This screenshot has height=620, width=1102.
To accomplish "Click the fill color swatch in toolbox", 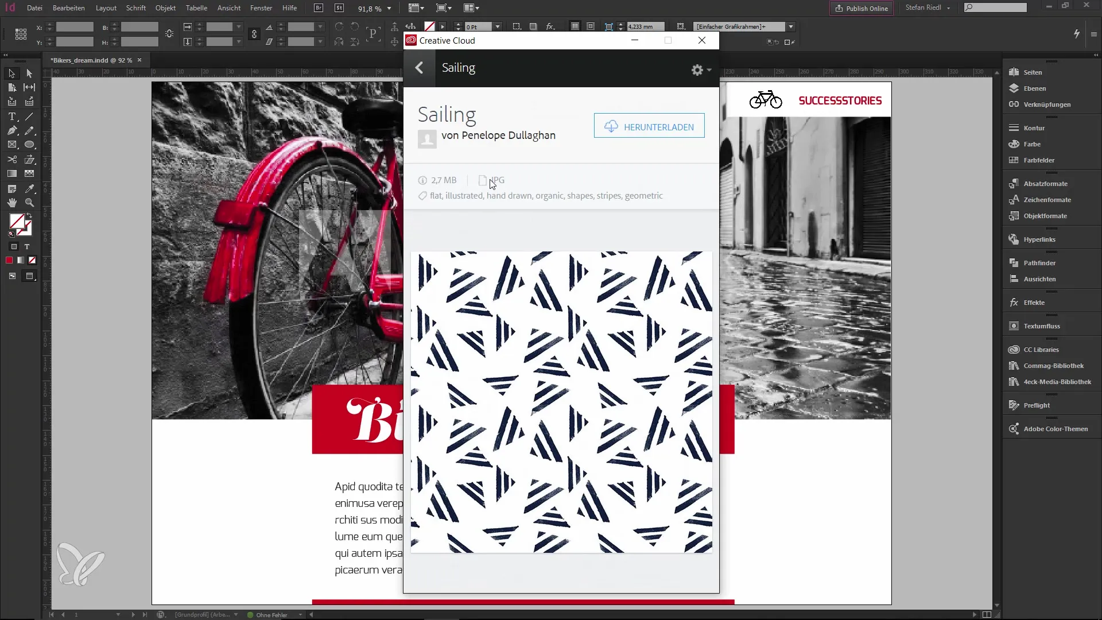I will pos(17,221).
